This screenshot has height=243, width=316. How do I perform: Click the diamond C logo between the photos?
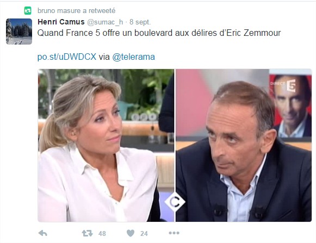tap(175, 202)
